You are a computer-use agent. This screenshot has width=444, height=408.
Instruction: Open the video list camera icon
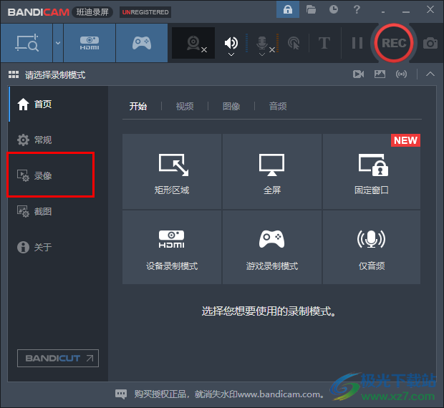359,74
